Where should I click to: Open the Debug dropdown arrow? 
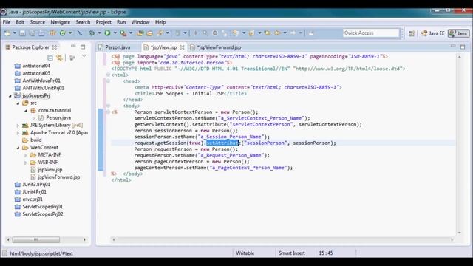point(99,33)
